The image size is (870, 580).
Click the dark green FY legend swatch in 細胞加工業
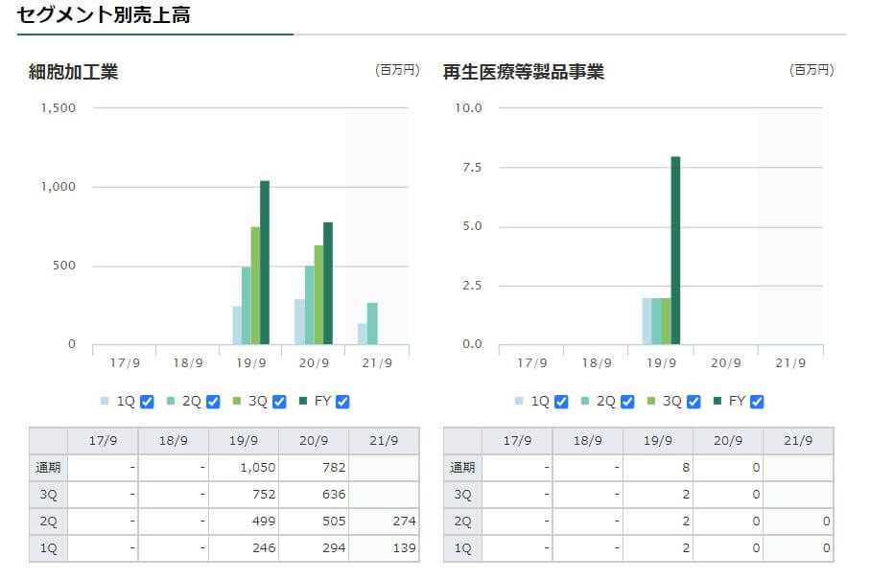(x=303, y=402)
